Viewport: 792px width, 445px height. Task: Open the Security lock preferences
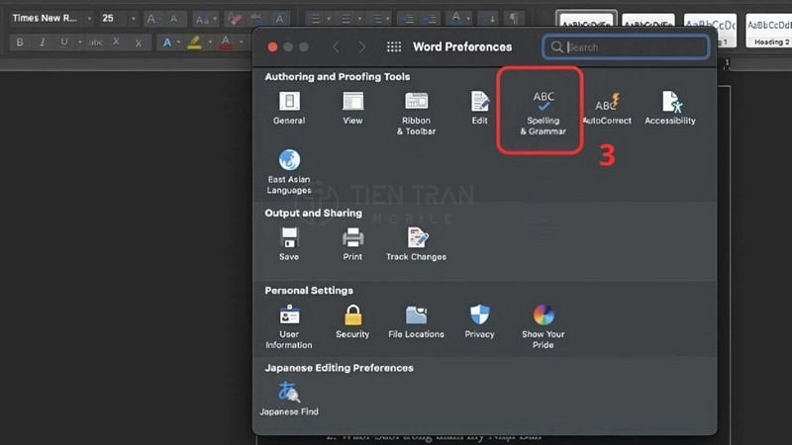[x=352, y=320]
